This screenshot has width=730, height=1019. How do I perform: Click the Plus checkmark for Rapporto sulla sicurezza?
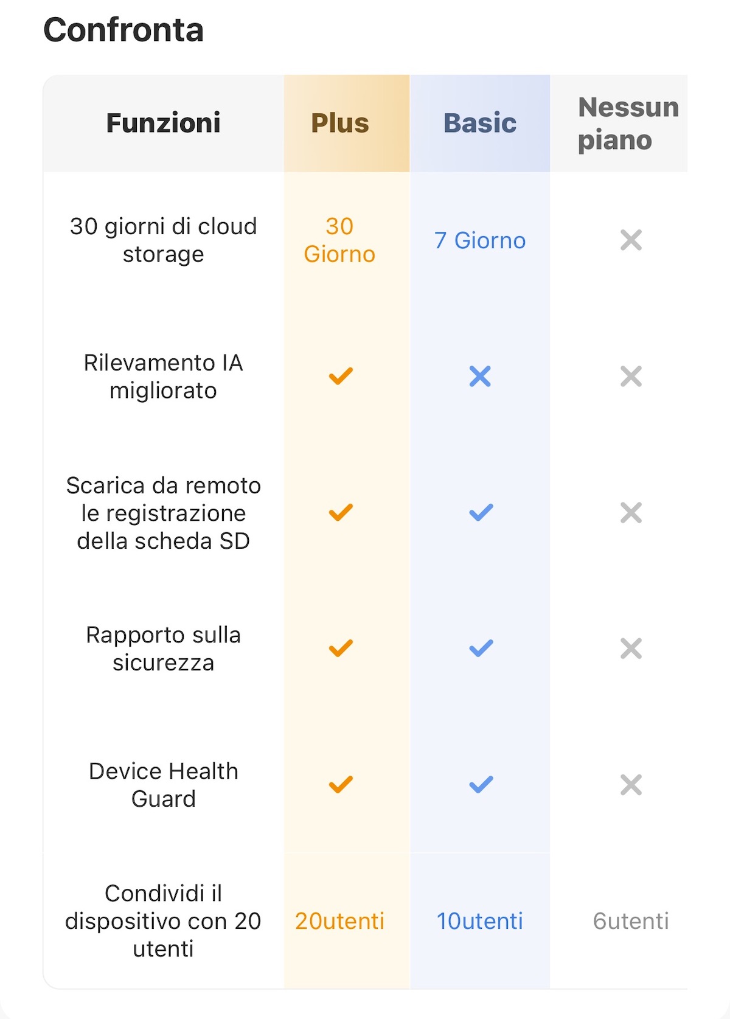click(341, 649)
